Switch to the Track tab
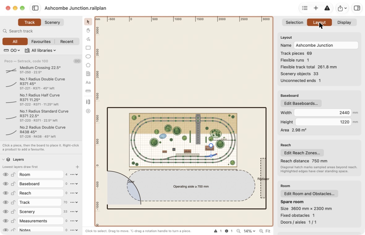This screenshot has height=235, width=365. [x=30, y=22]
